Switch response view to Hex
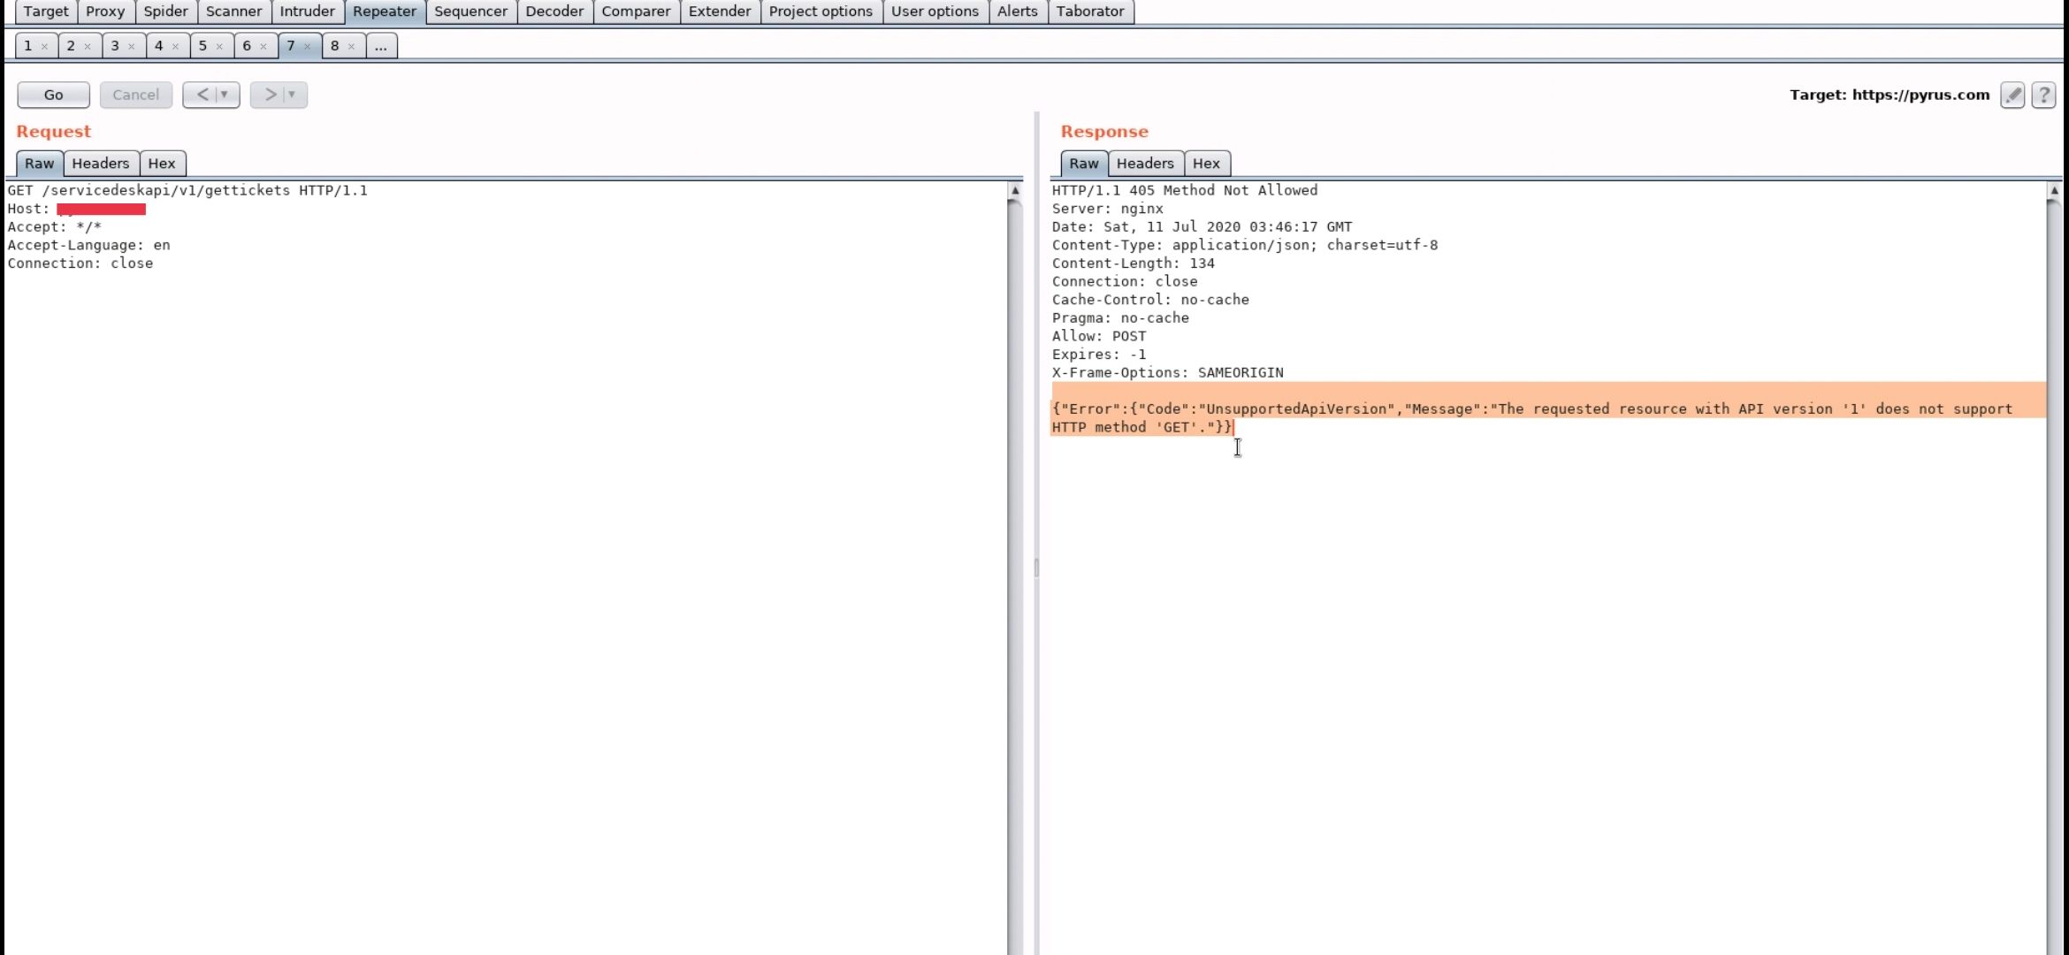This screenshot has width=2069, height=955. tap(1205, 164)
